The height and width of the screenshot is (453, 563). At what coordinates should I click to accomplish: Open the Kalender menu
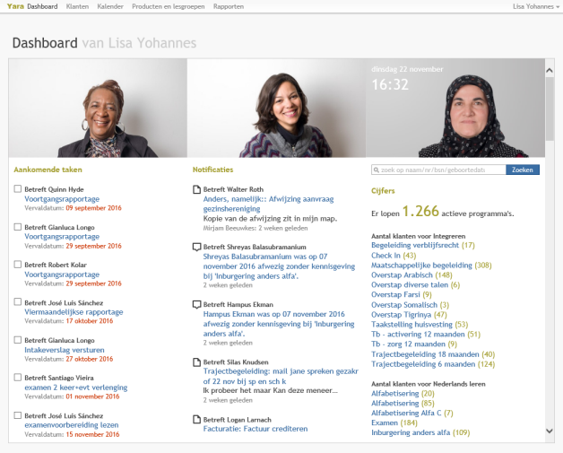point(110,6)
